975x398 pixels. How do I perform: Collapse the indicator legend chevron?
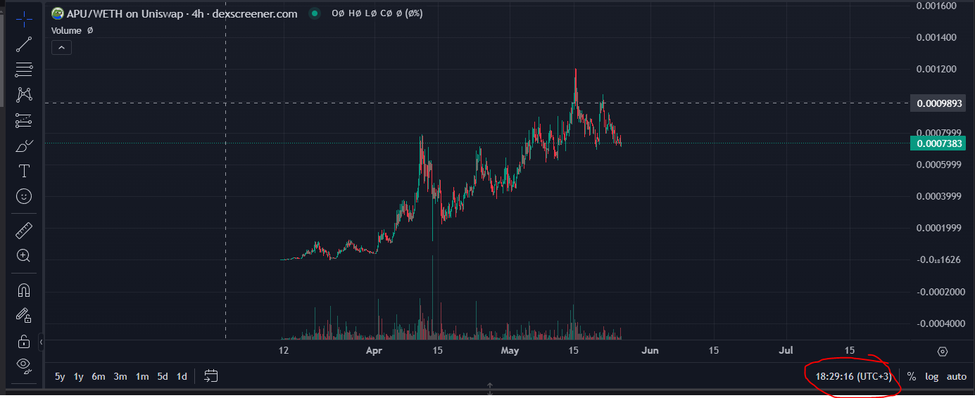(61, 47)
